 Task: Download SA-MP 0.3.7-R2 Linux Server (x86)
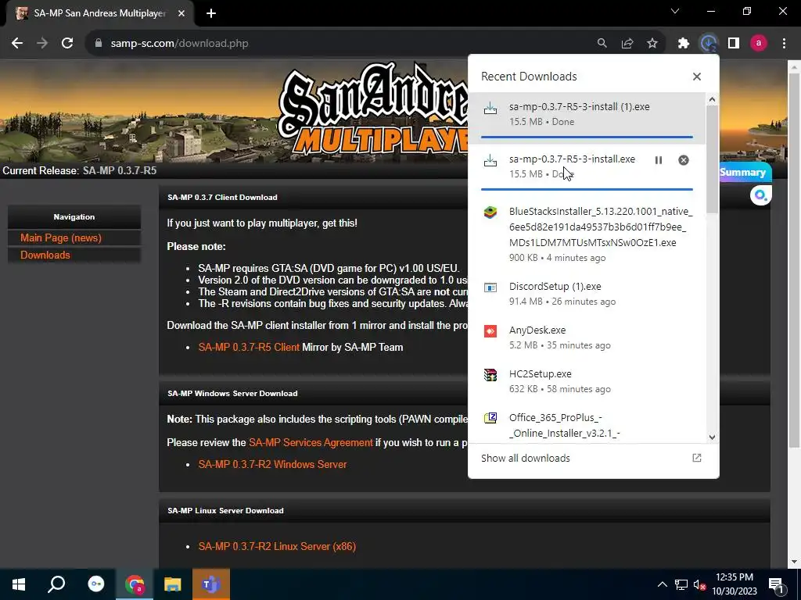tap(277, 546)
